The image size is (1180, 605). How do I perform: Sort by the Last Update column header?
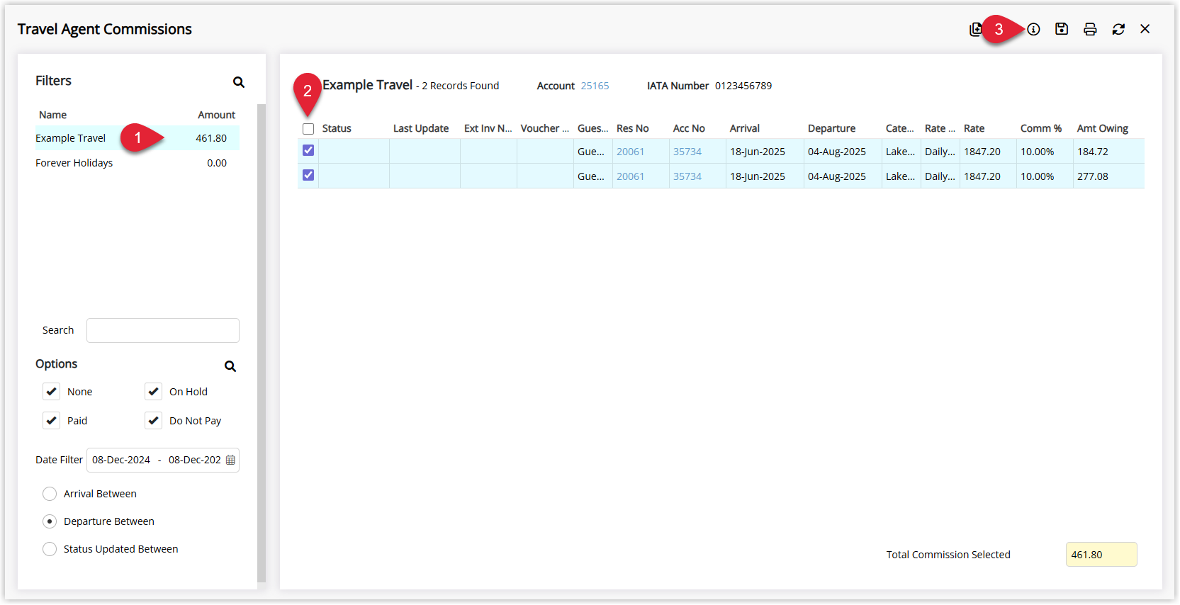coord(421,128)
